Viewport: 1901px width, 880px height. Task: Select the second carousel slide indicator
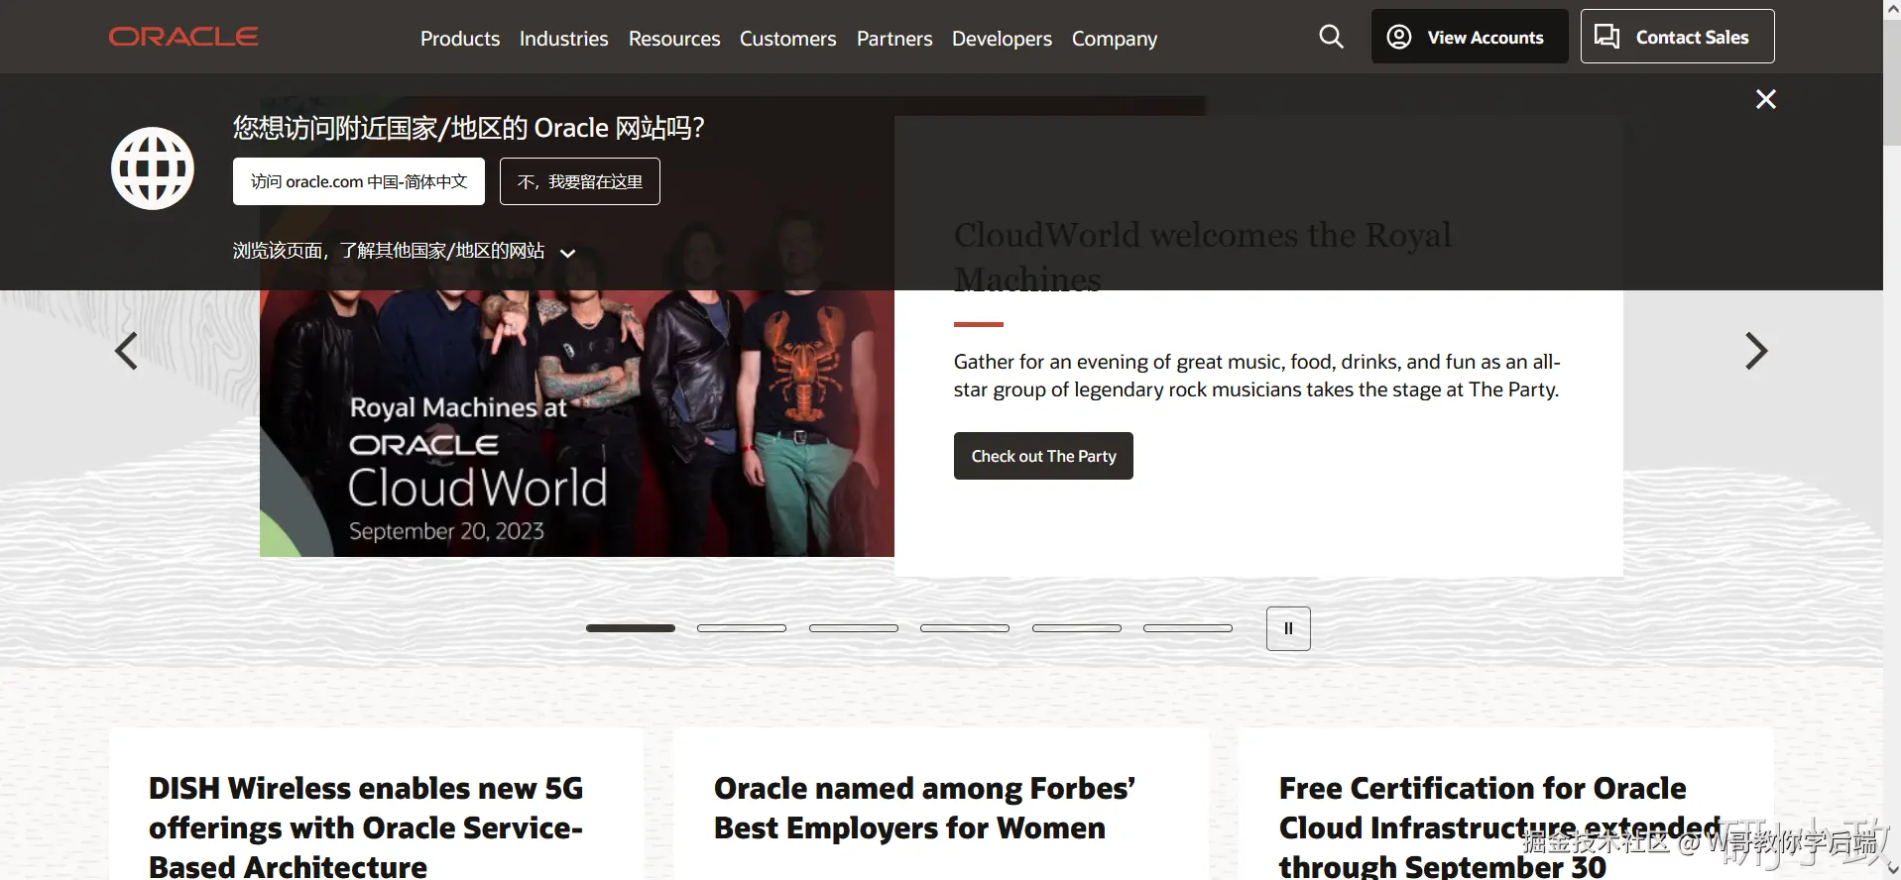(742, 628)
